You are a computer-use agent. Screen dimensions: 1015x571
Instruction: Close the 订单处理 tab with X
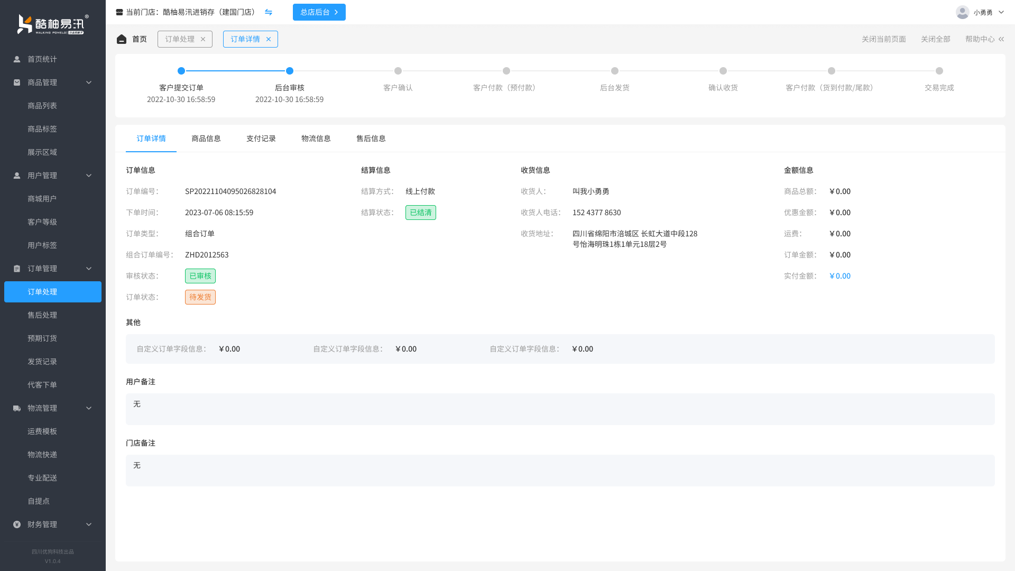click(x=203, y=39)
